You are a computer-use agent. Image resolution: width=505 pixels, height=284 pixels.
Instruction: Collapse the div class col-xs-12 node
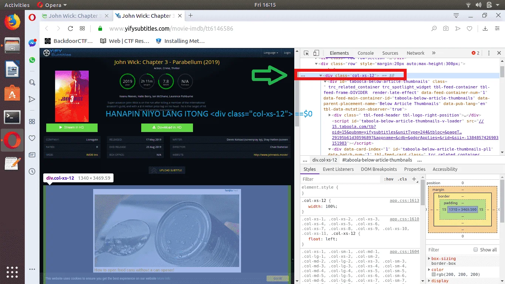[x=321, y=75]
